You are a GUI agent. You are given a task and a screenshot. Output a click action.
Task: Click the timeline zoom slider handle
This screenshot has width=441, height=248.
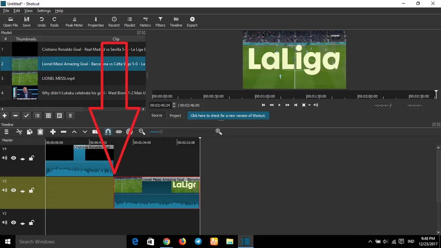click(x=161, y=132)
